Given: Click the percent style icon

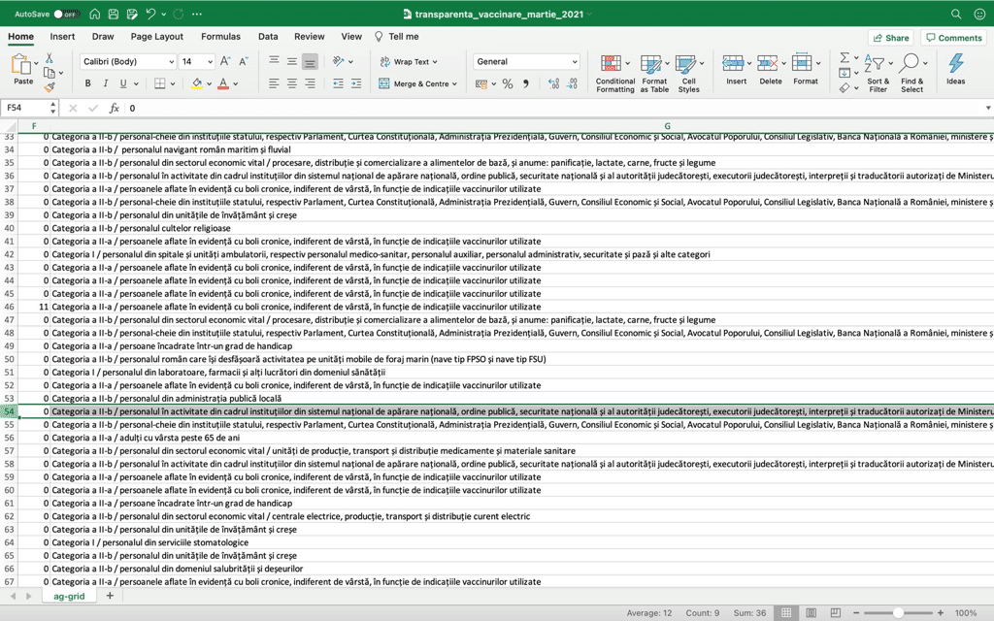Looking at the screenshot, I should point(507,84).
